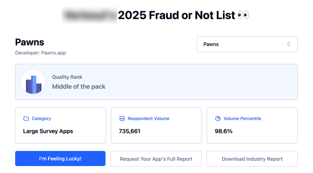Click the Middle of the pack rank text

point(79,86)
